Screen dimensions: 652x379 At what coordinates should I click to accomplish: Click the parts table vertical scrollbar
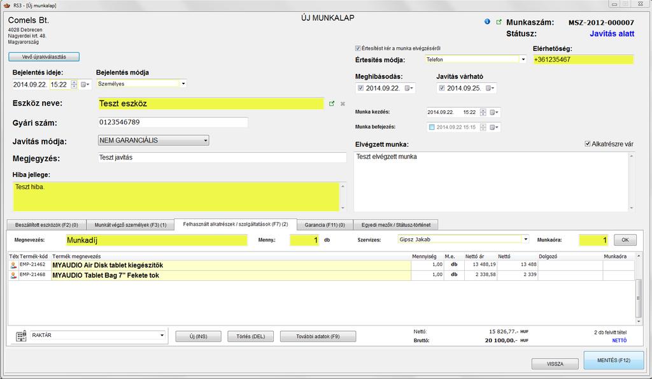pos(639,290)
